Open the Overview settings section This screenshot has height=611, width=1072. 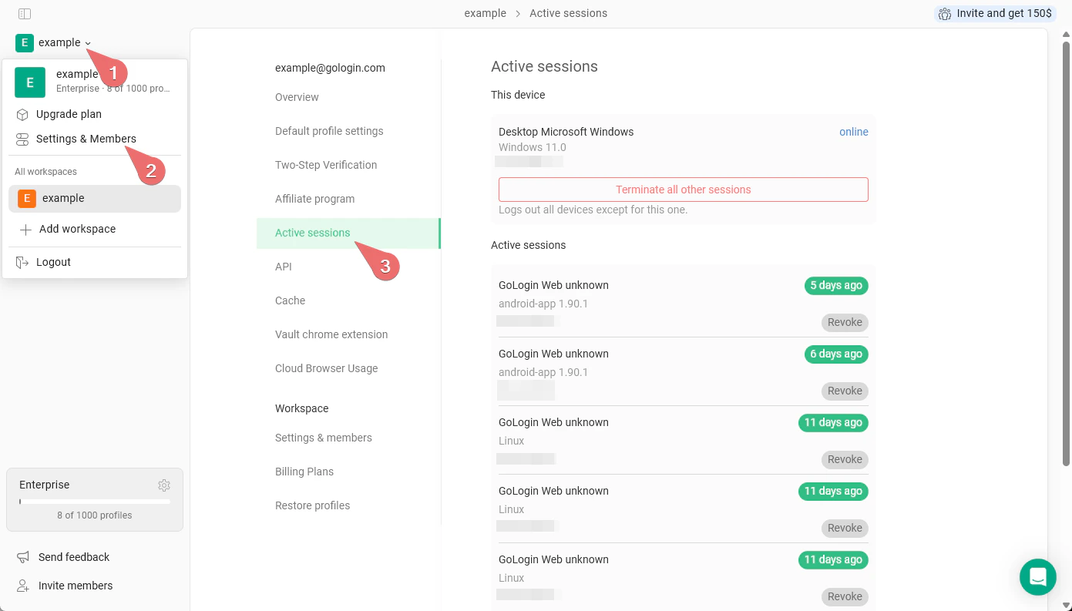[x=297, y=97]
